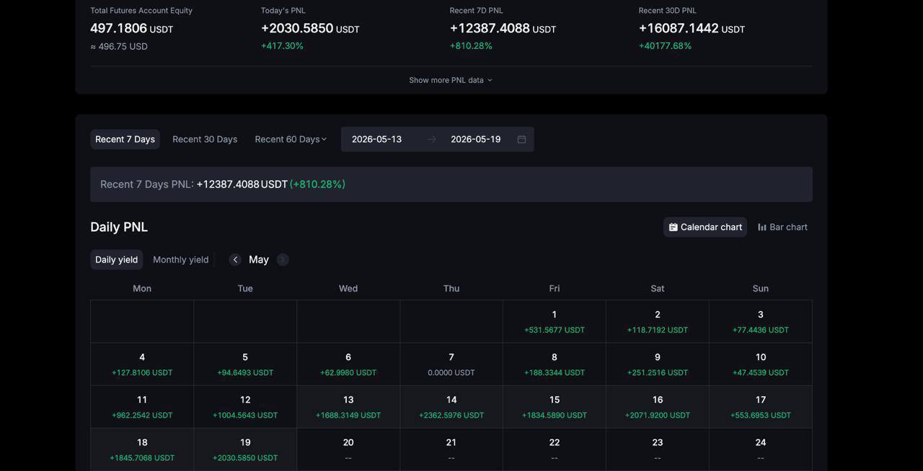Click the Sun column header

[x=761, y=289]
